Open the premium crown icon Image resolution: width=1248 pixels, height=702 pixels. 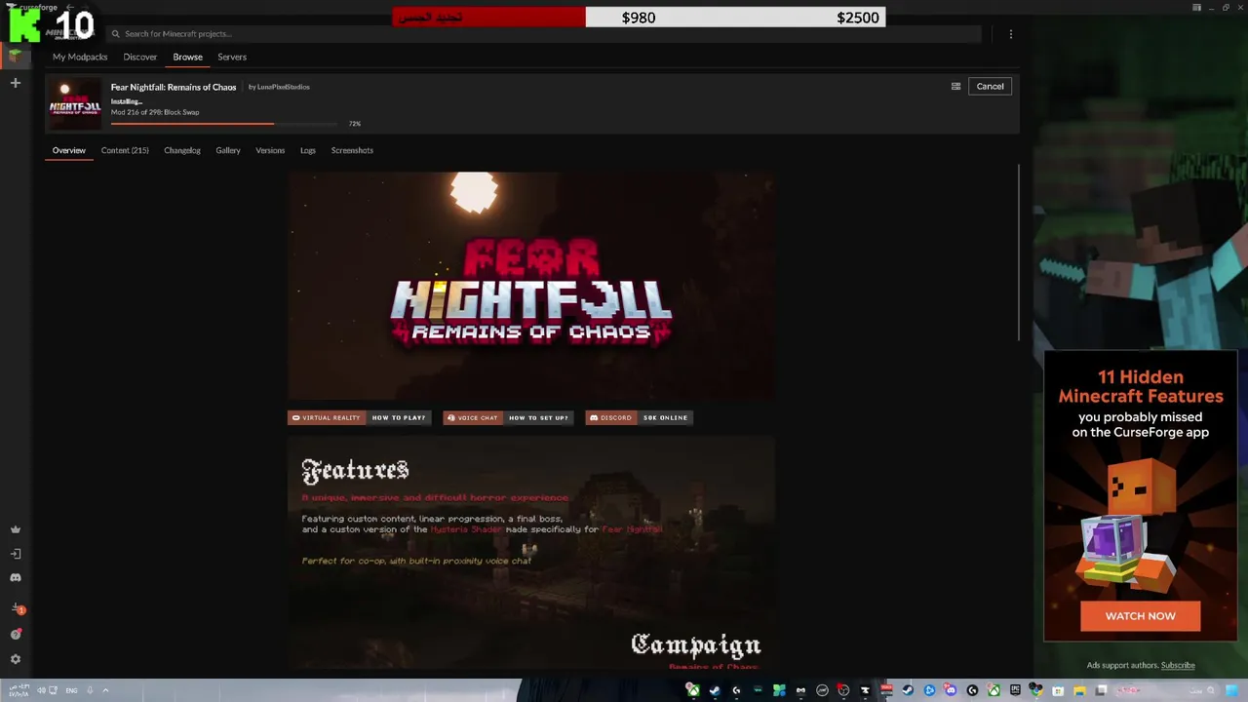(x=15, y=529)
